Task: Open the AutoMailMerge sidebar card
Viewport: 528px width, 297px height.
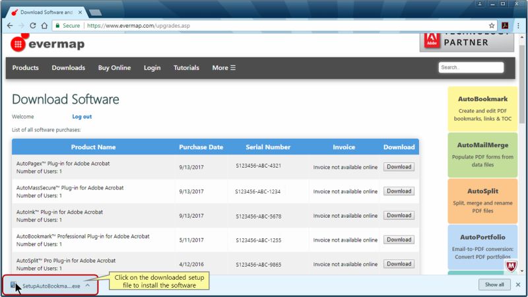Action: [482, 155]
